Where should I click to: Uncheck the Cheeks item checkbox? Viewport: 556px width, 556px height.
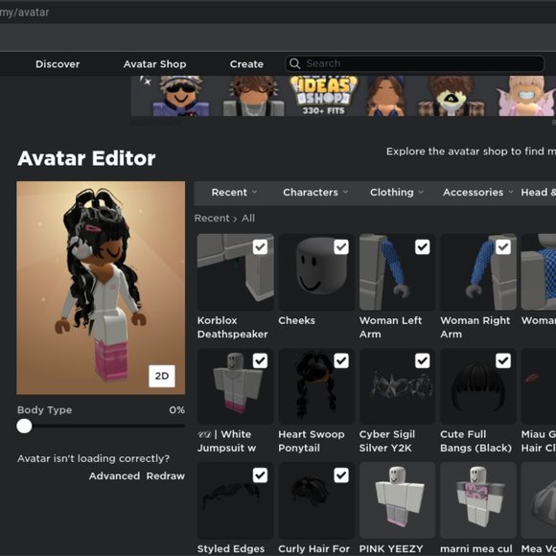pos(341,246)
